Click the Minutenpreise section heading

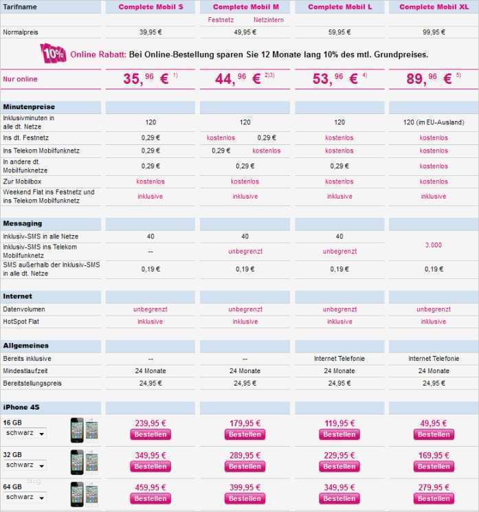click(x=29, y=107)
